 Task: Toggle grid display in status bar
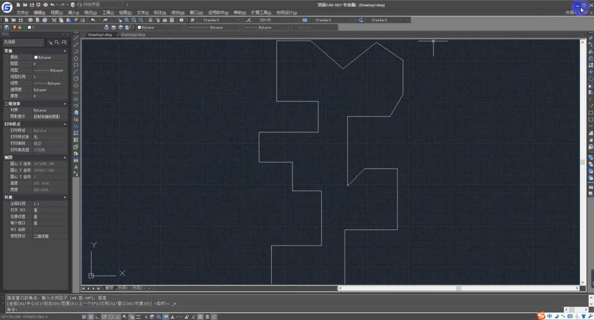tap(91, 317)
